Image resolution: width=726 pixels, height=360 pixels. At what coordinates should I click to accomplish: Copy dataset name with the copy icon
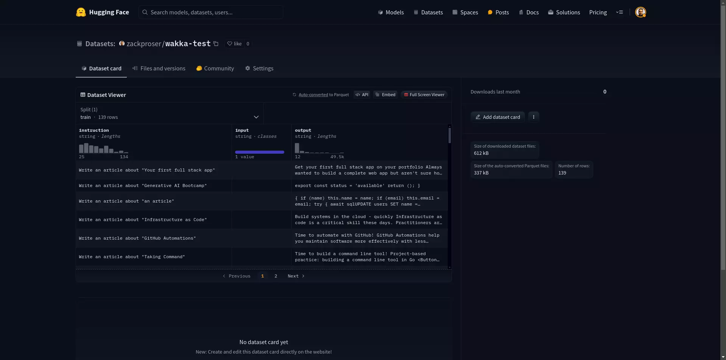216,44
